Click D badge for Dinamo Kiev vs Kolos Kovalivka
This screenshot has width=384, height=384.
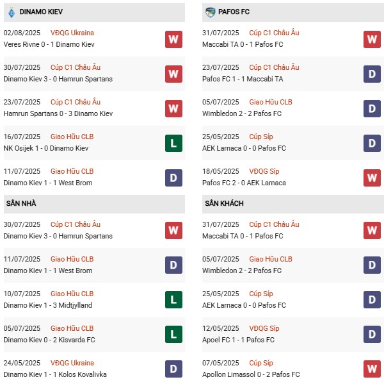[173, 369]
